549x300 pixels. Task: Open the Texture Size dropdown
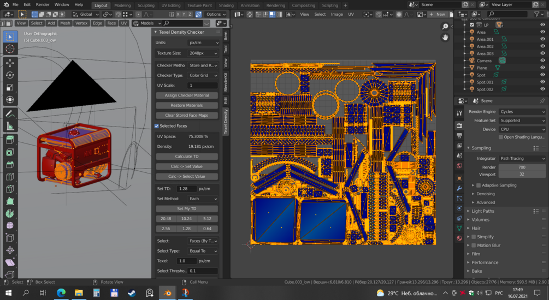click(x=202, y=53)
